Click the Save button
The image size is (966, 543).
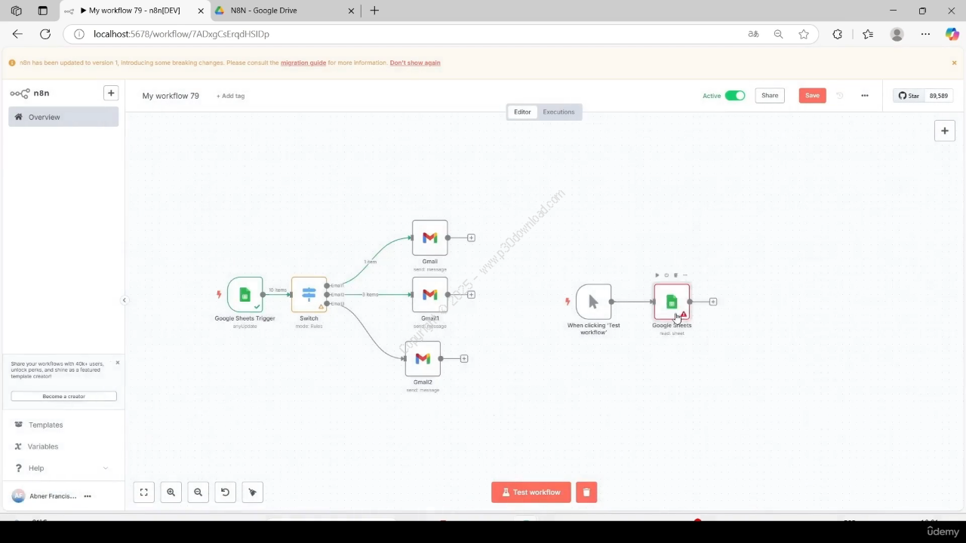click(x=812, y=96)
